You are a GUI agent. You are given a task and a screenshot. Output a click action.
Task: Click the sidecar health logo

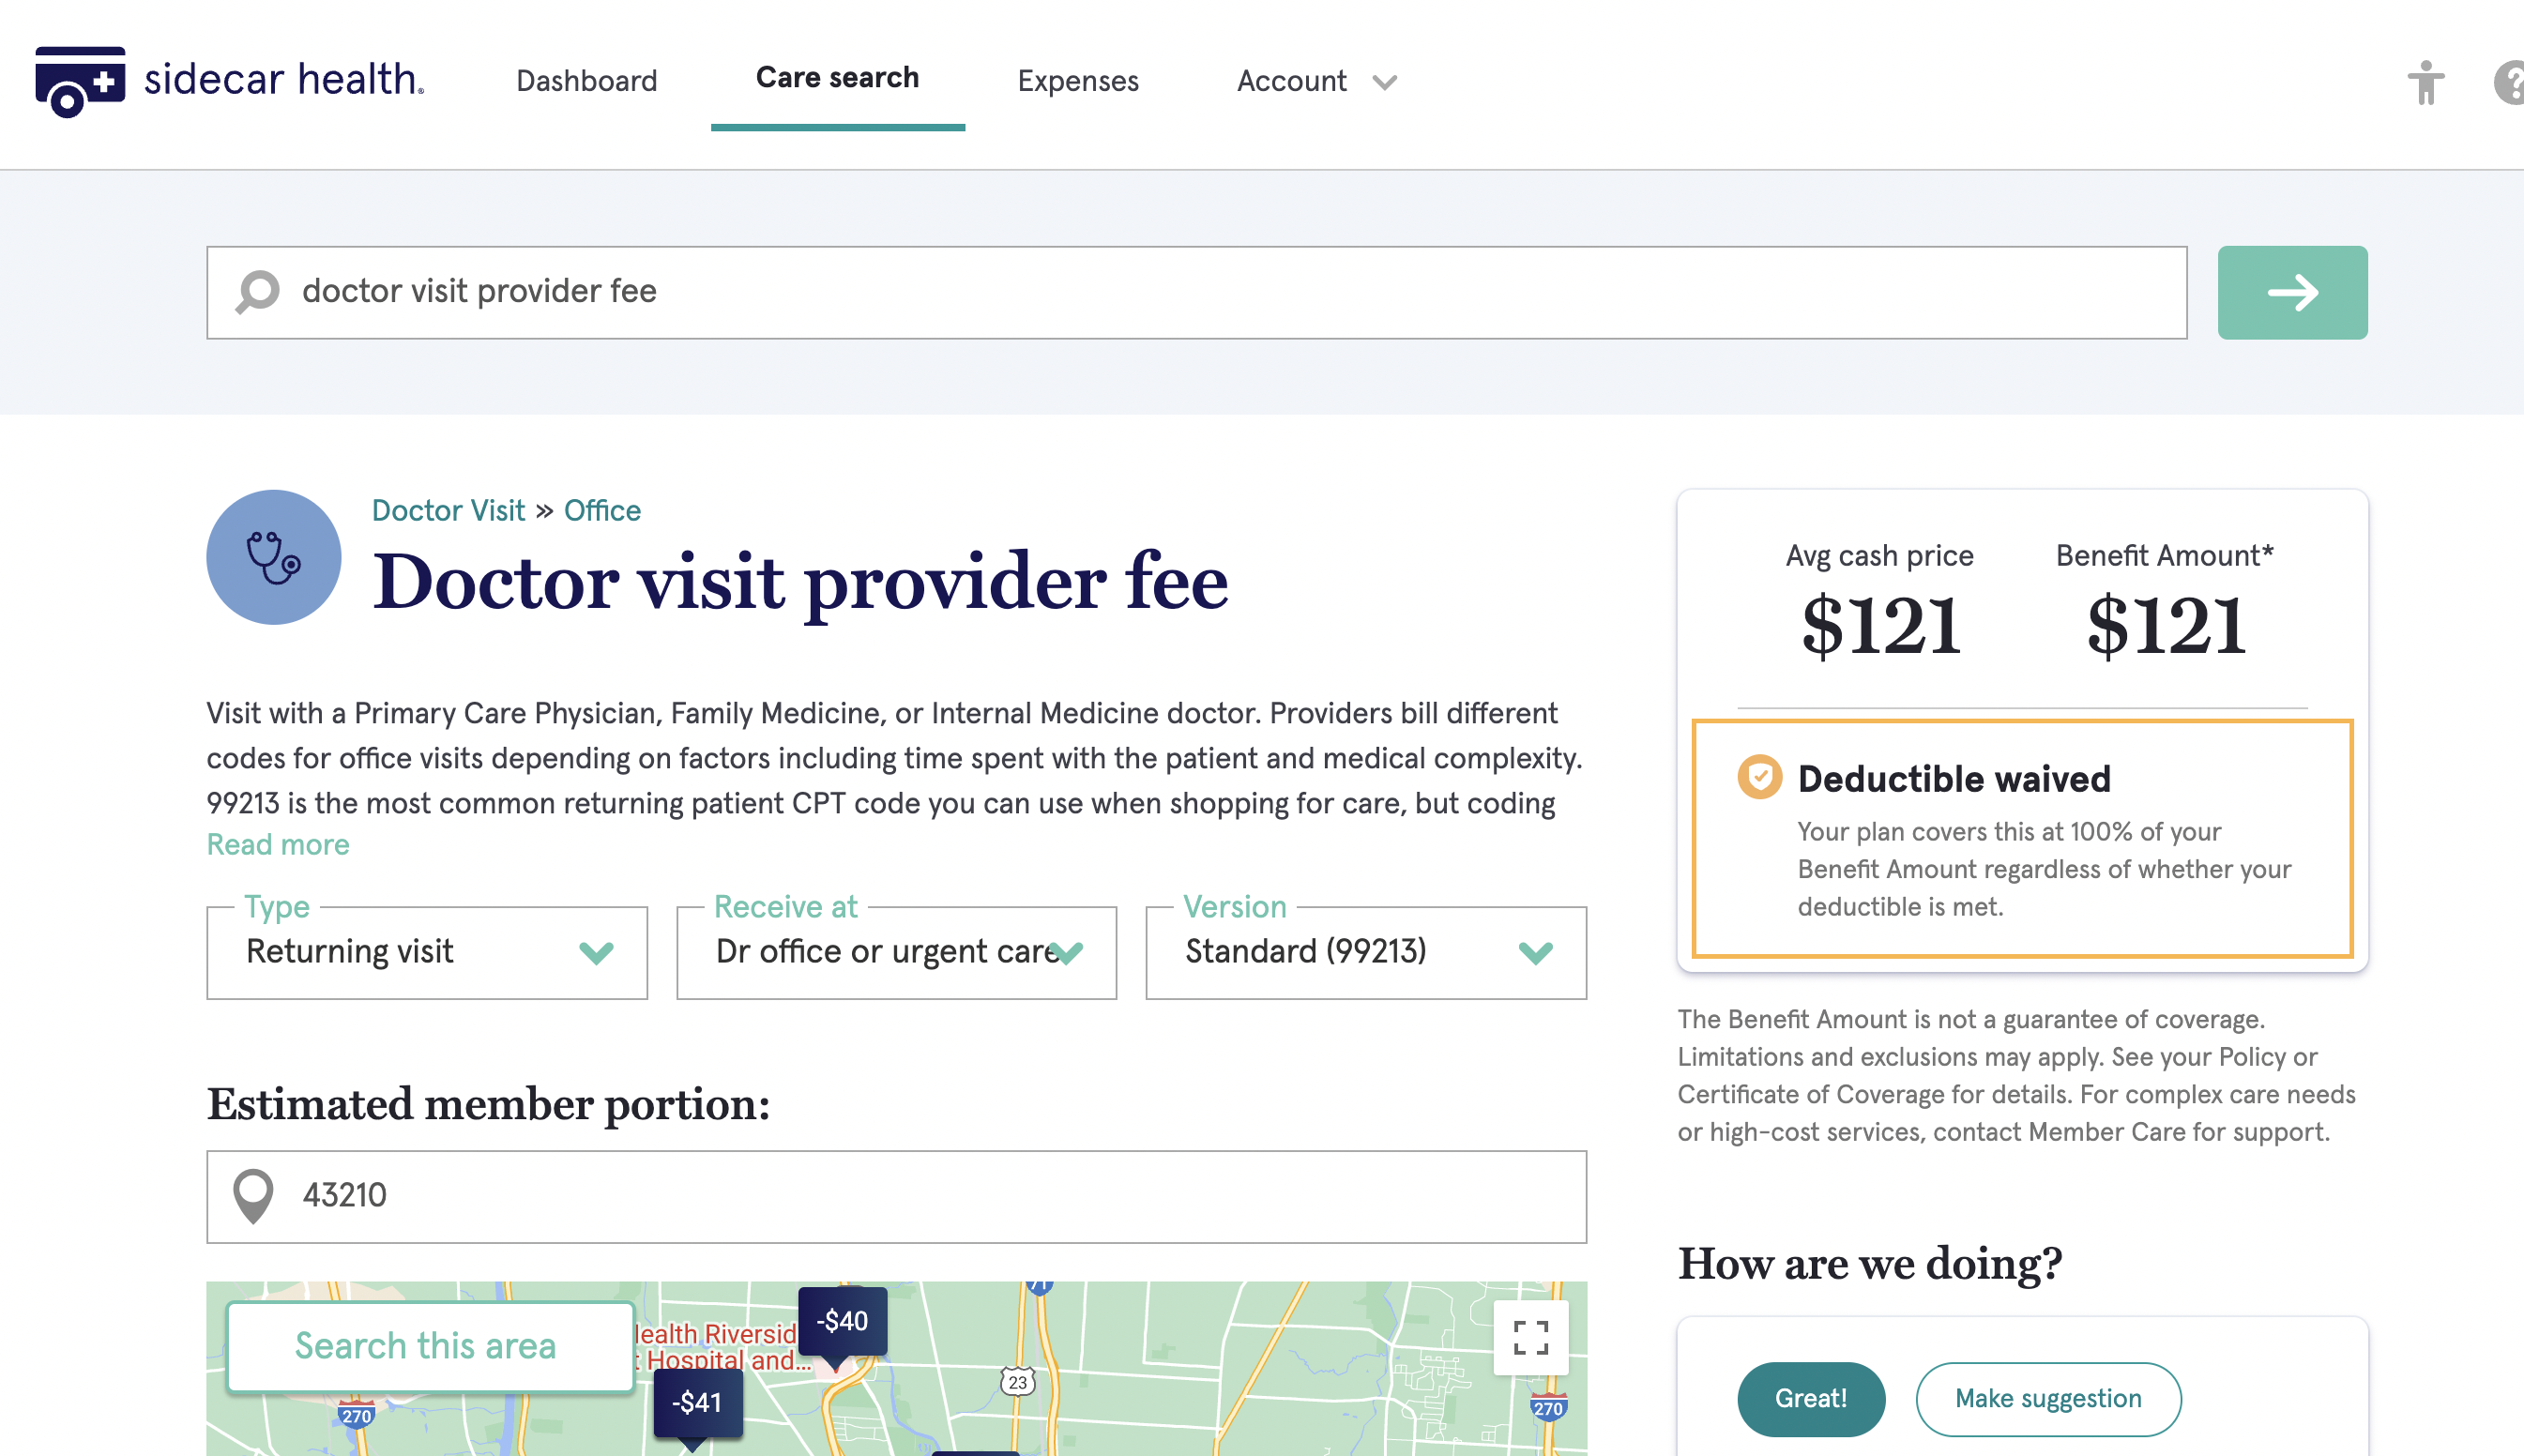point(229,80)
